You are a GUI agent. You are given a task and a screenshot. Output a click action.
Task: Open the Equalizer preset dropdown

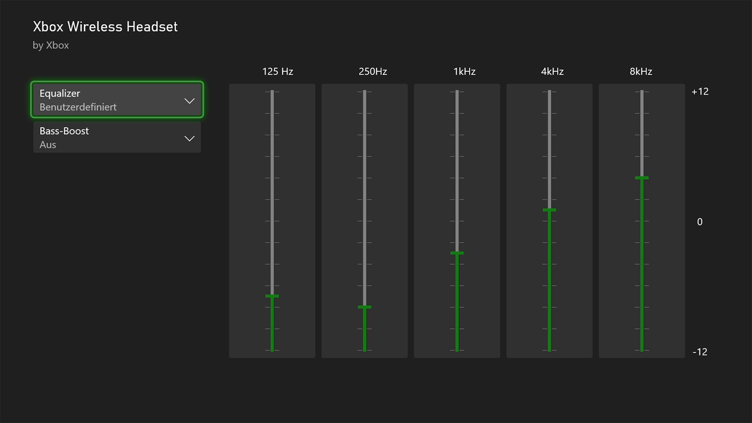117,100
